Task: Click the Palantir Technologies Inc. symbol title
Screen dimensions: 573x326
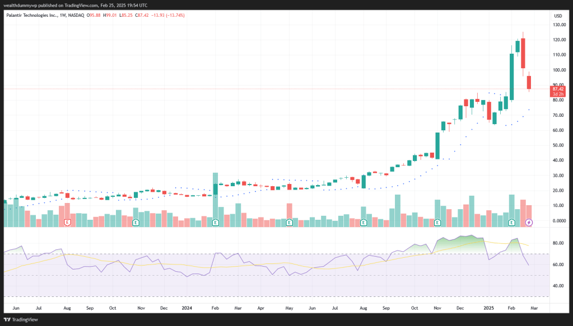Action: (x=31, y=15)
